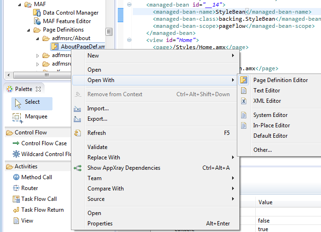Image resolution: width=321 pixels, height=232 pixels.
Task: Pick Control Flow Case arrow icon
Action: [x=16, y=143]
